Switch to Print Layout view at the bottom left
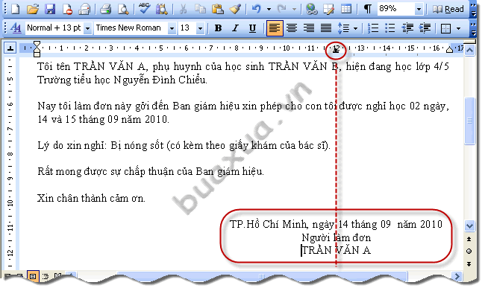The image size is (485, 291). click(33, 276)
